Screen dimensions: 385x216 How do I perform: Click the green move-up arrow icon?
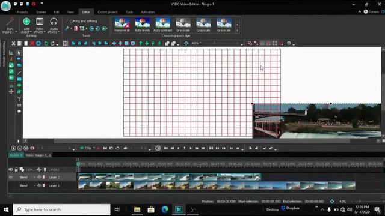(x=140, y=43)
